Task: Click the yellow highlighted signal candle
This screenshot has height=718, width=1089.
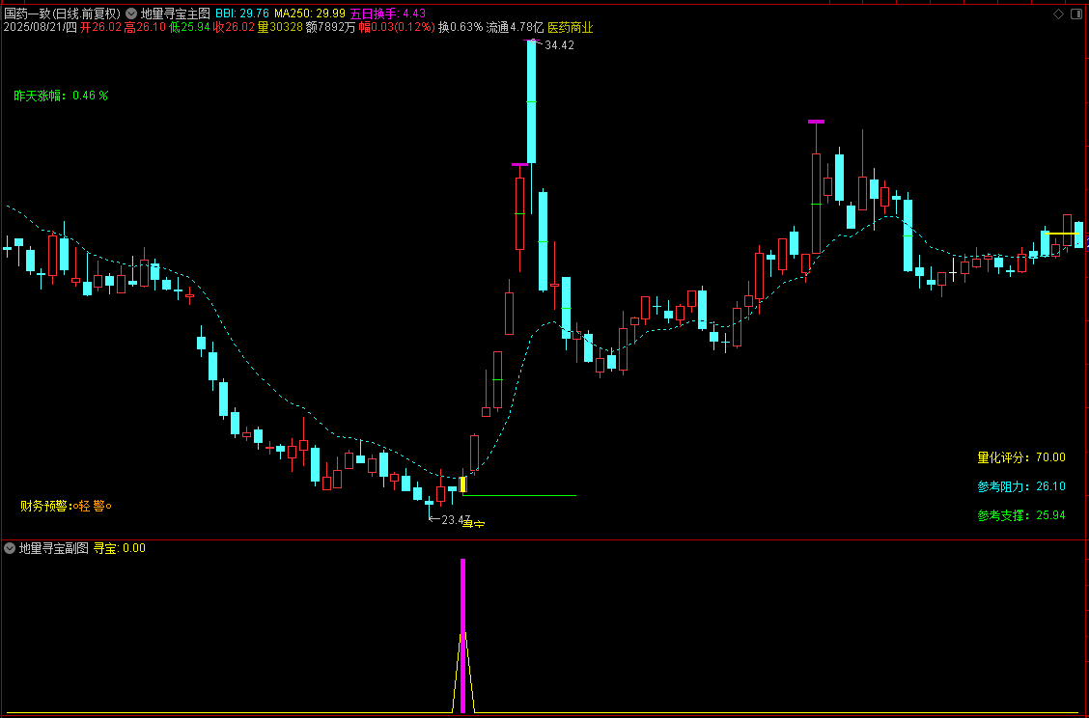Action: [462, 484]
